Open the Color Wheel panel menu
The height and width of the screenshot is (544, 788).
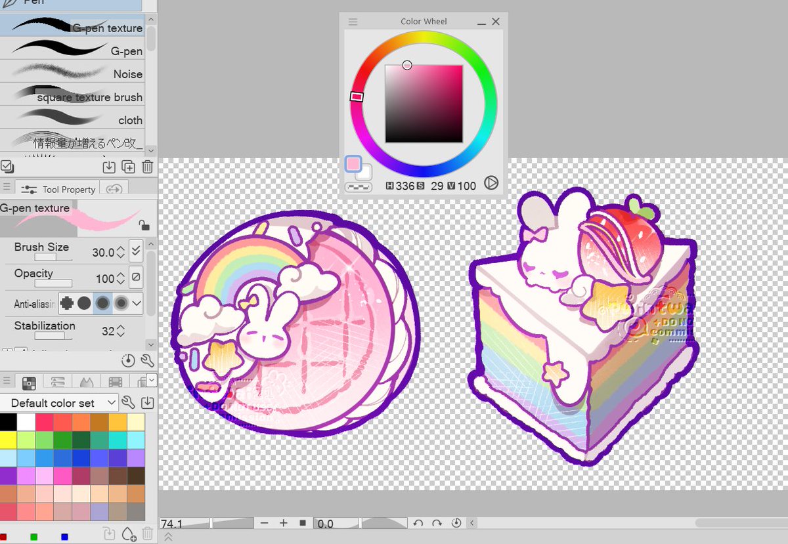[x=353, y=22]
